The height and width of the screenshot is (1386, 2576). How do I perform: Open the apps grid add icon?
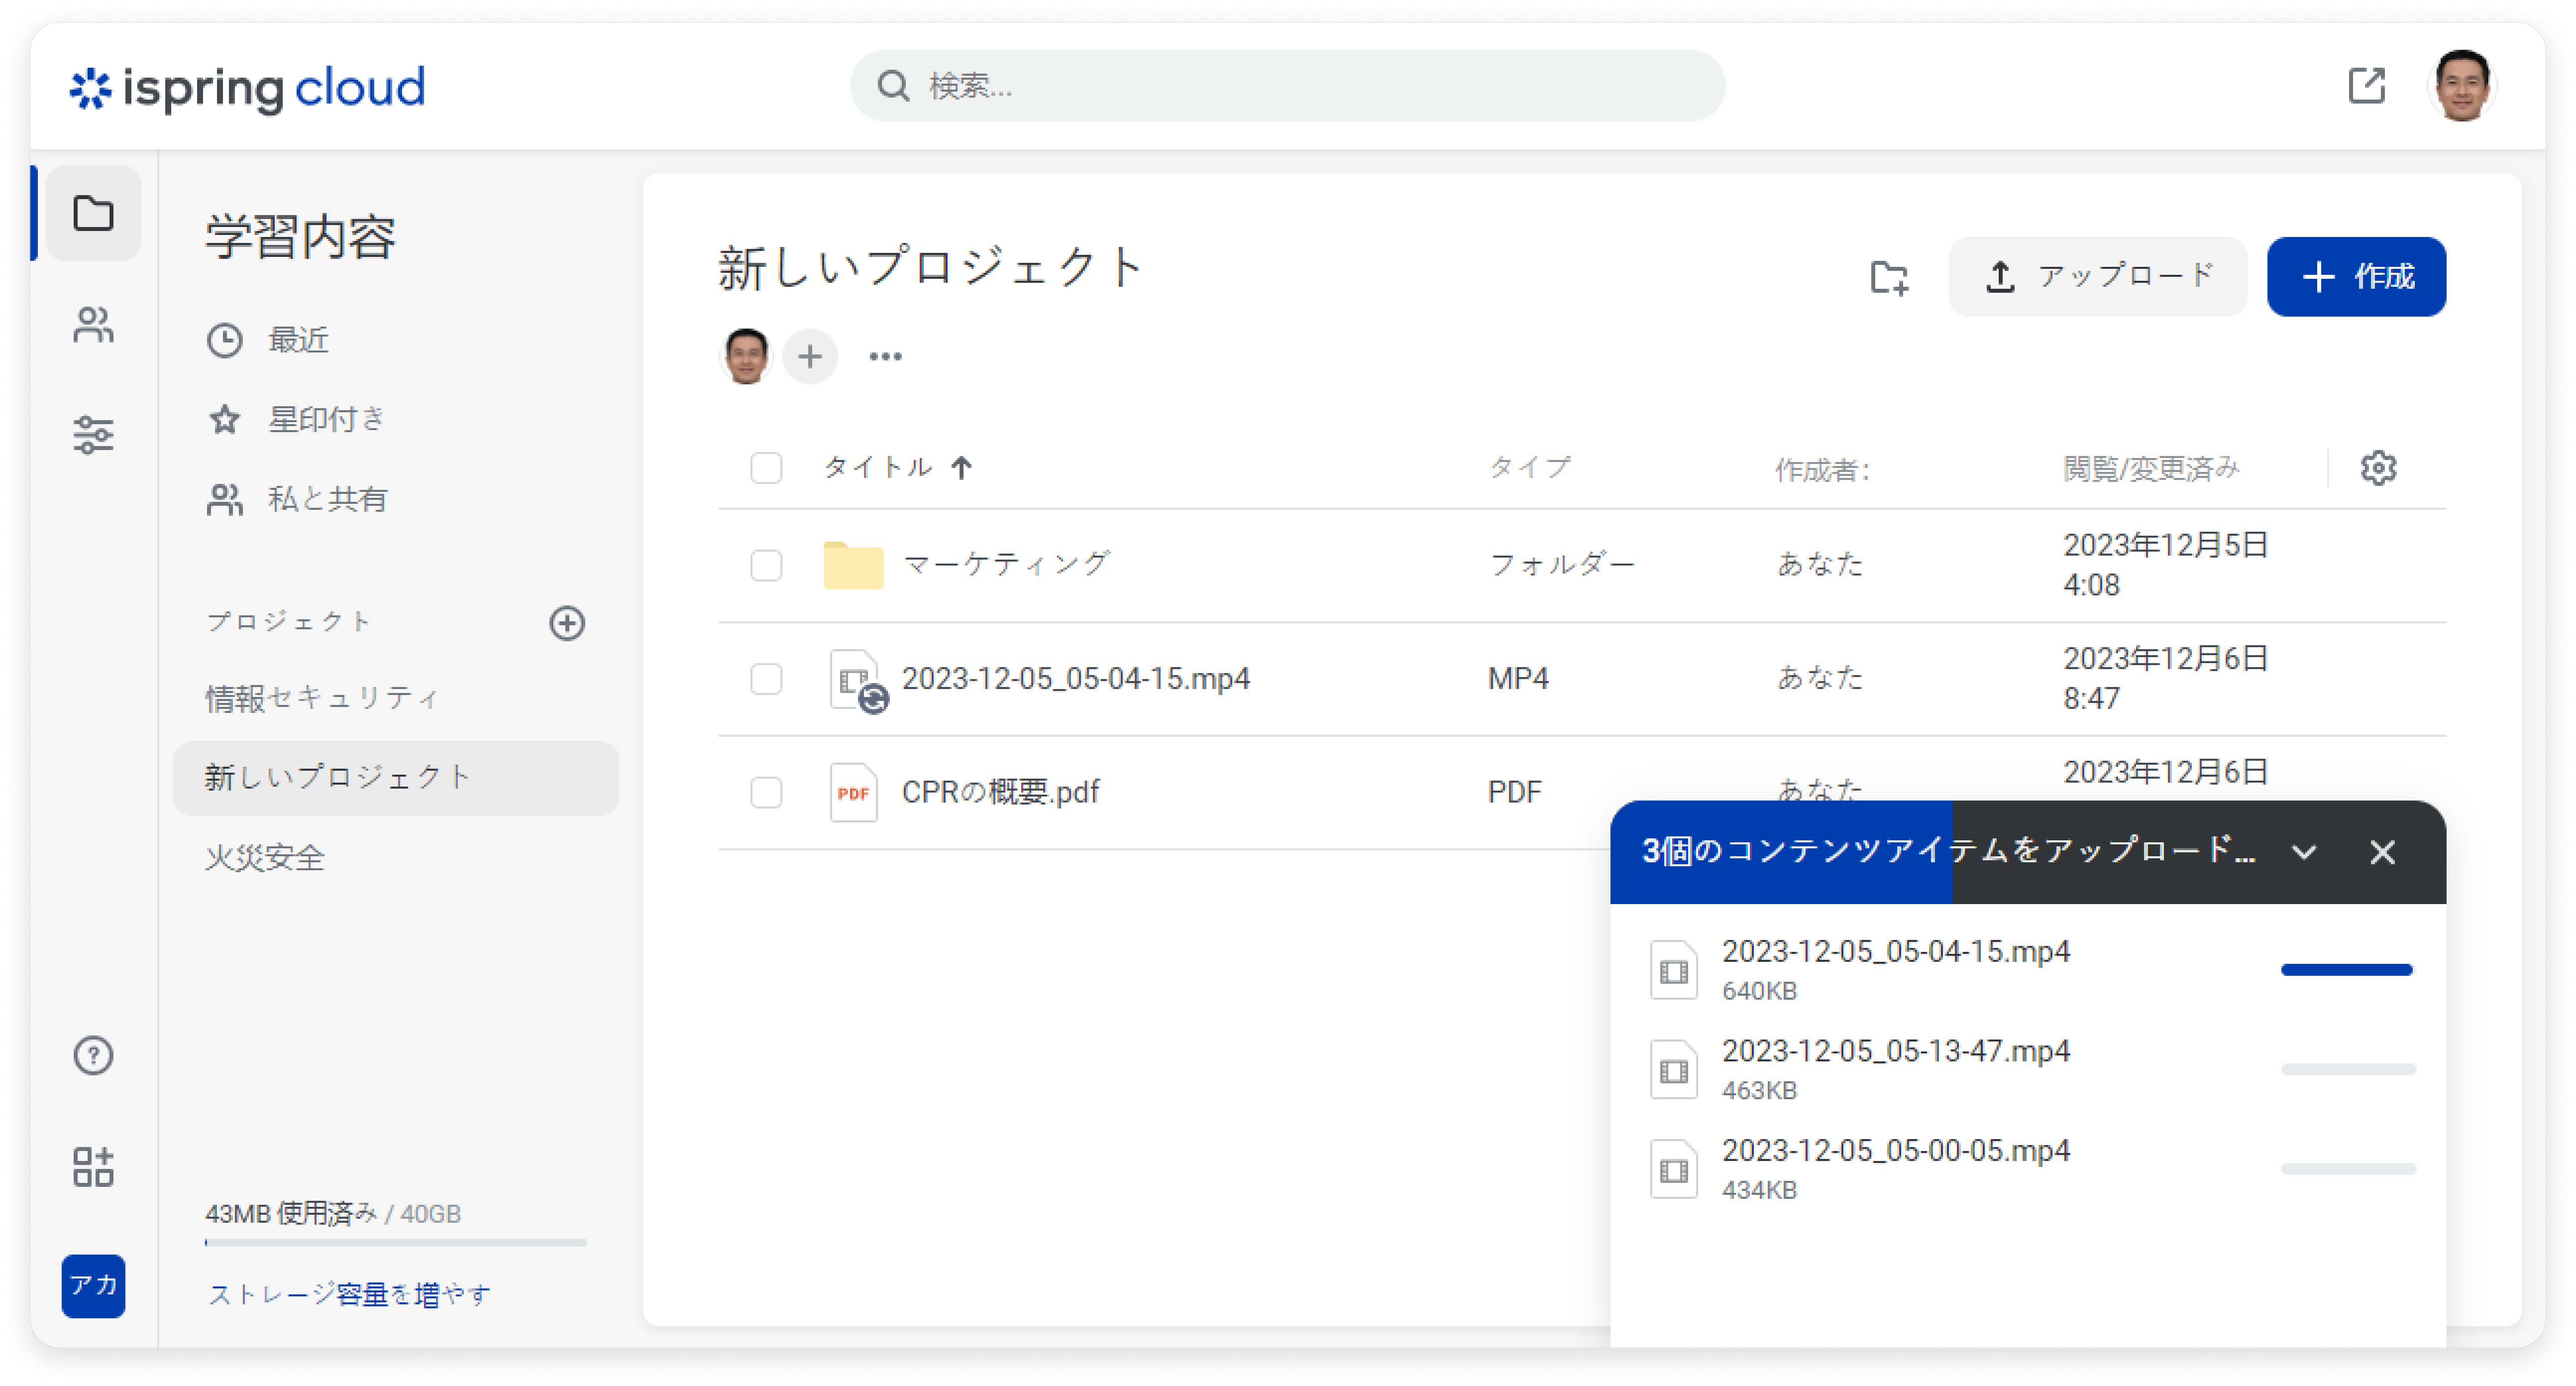(93, 1166)
